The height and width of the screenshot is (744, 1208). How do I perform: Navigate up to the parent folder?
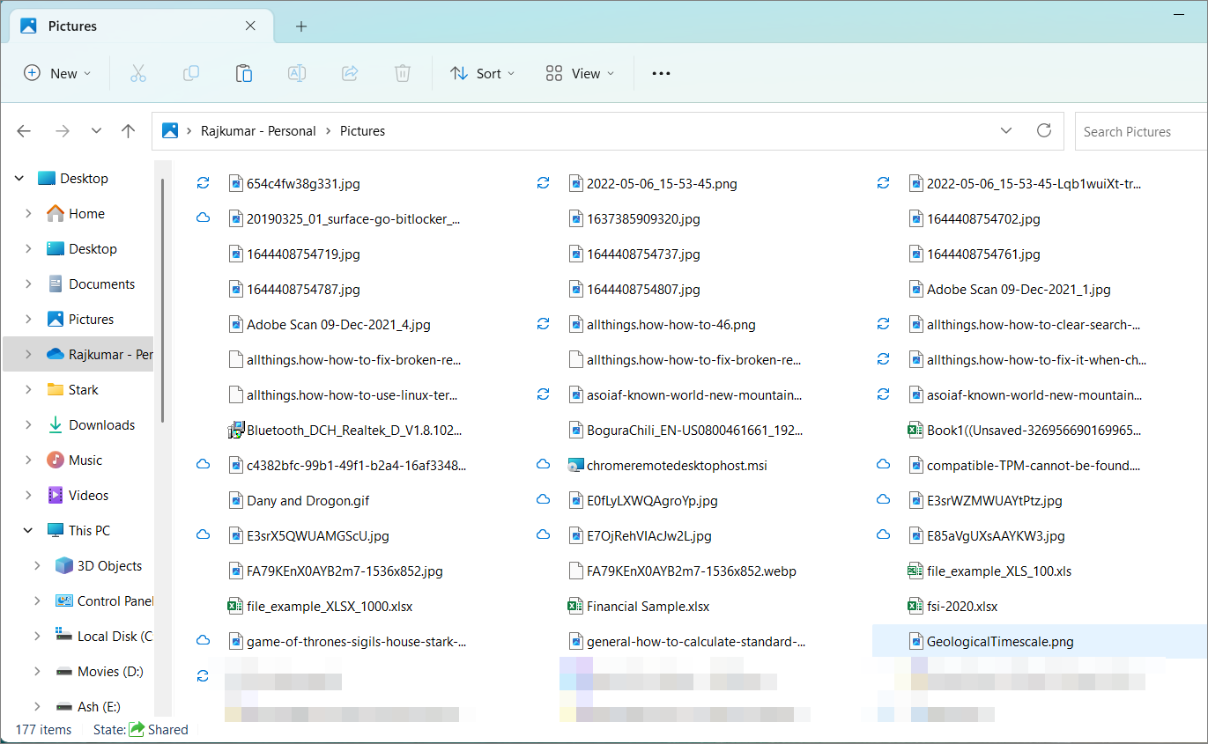point(128,130)
